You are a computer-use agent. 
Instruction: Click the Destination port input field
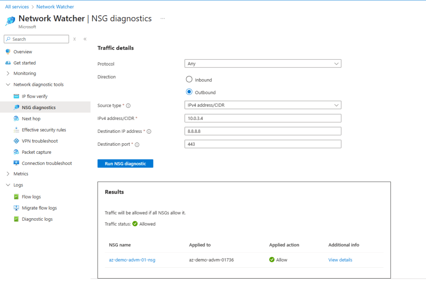263,144
